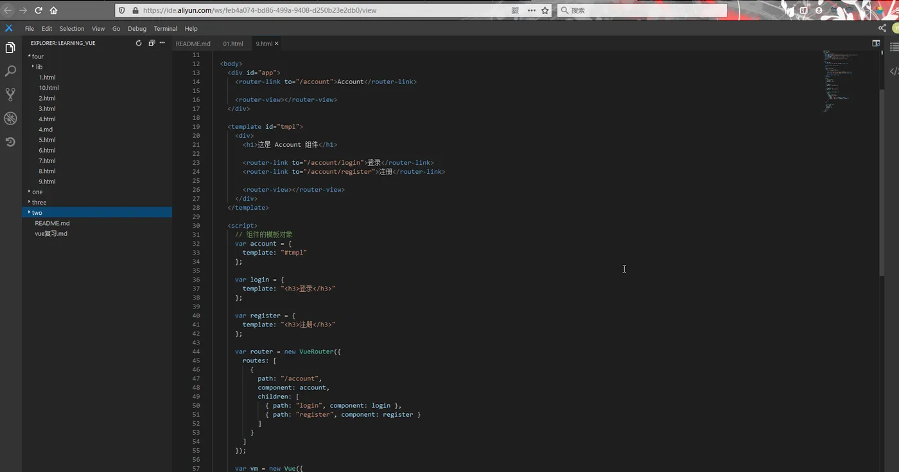Open the browser reader sidebar icon
The width and height of the screenshot is (899, 472).
803,10
